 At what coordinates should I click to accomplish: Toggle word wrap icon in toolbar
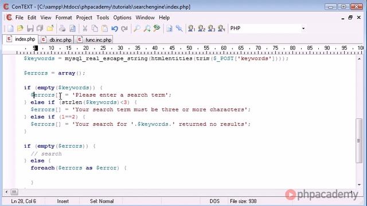pos(169,29)
